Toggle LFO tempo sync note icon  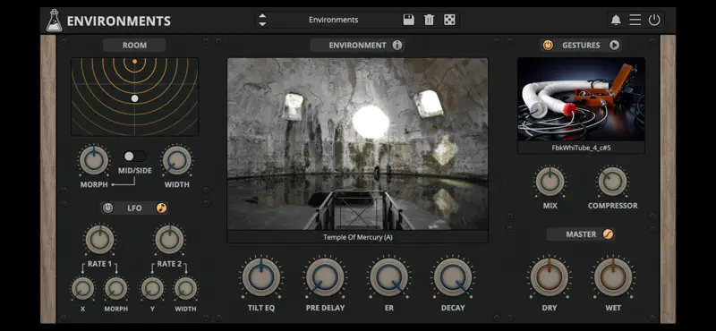coord(162,208)
